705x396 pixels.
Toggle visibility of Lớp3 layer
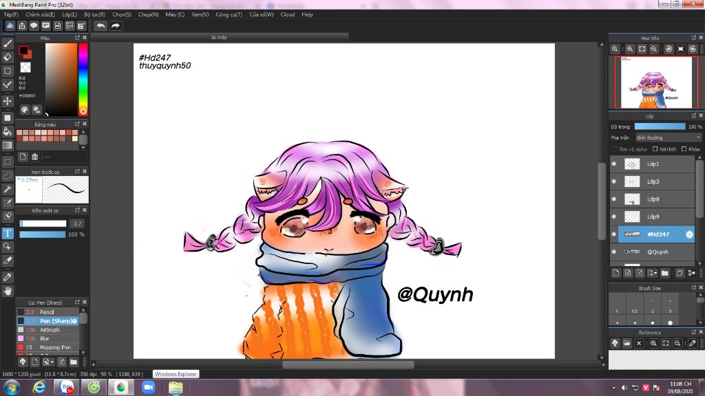coord(613,181)
